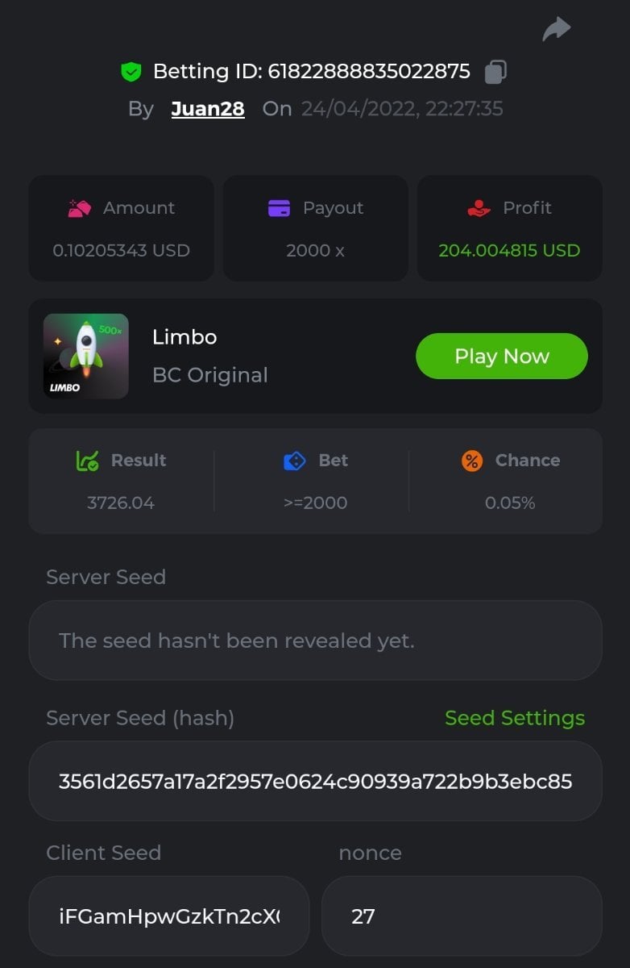Click the blue Bet dice icon
The width and height of the screenshot is (630, 968).
(x=295, y=461)
